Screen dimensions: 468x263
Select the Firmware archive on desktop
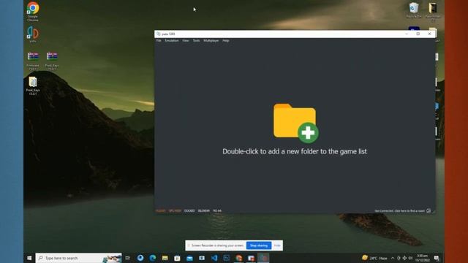click(x=33, y=61)
